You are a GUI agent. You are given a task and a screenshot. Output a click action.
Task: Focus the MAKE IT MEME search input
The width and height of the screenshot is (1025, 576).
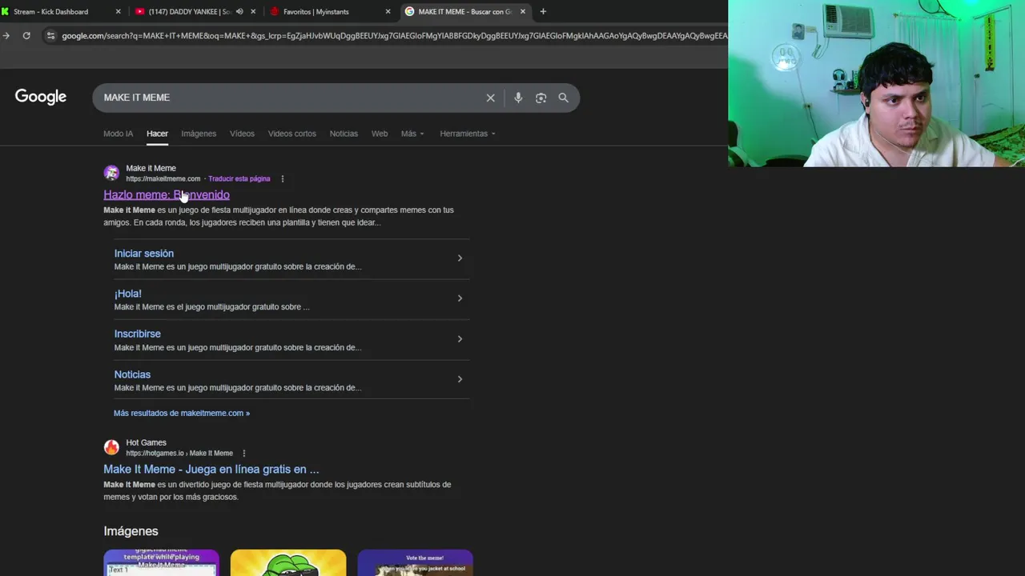[288, 98]
